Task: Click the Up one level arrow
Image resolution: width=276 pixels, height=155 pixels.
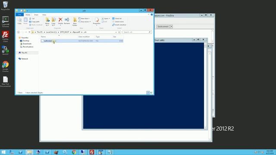Action: [x=29, y=32]
